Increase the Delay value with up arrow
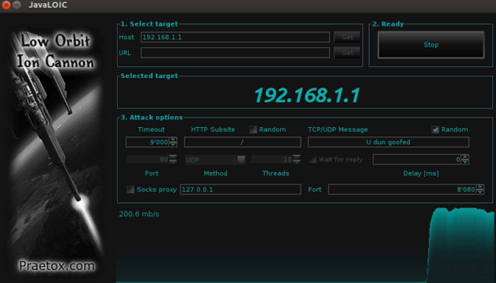The height and width of the screenshot is (283, 496). pyautogui.click(x=465, y=157)
